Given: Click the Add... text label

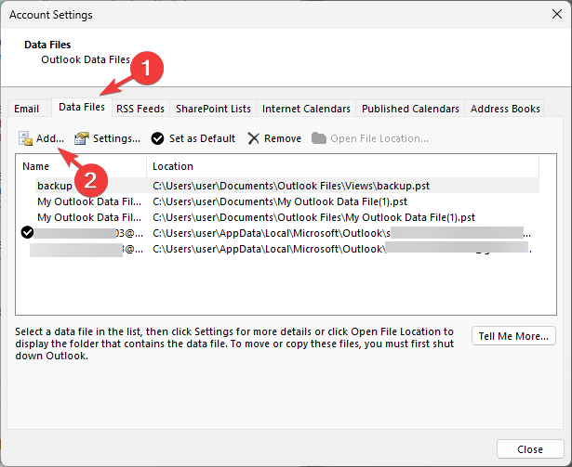Looking at the screenshot, I should point(50,138).
